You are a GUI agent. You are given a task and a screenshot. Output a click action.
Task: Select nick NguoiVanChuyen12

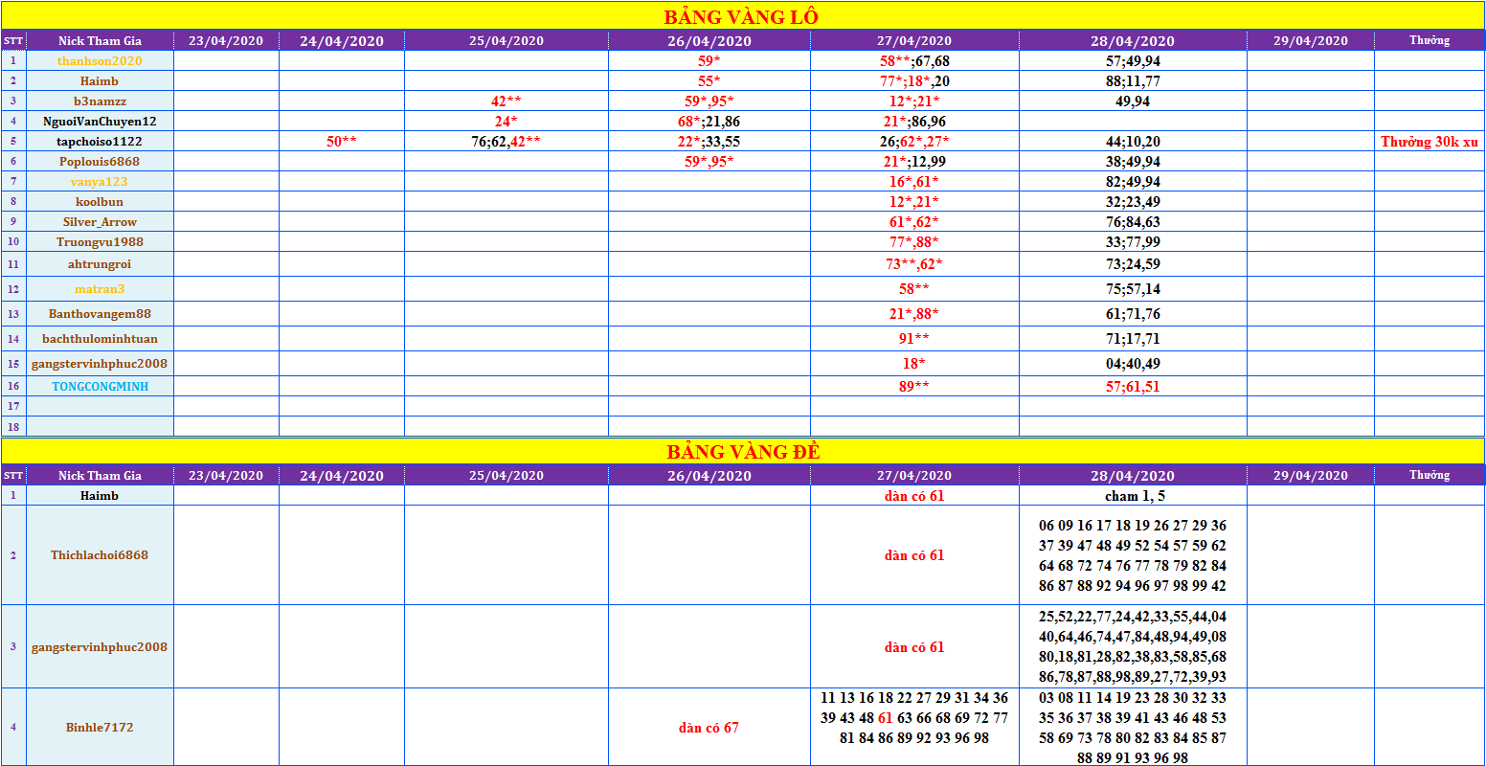pos(100,121)
